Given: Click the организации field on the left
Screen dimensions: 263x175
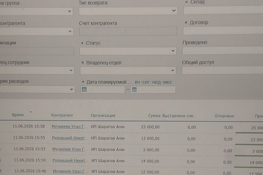Looking at the screenshot, I should pyautogui.click(x=37, y=51).
